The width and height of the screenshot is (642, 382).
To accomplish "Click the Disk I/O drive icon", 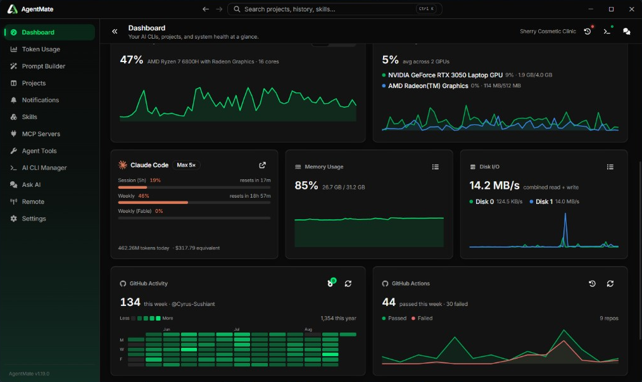I will click(x=473, y=167).
